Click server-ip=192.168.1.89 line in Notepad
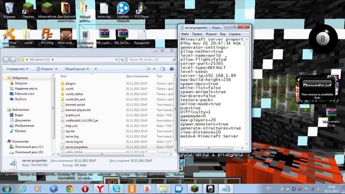345x194 pixels. (x=208, y=75)
